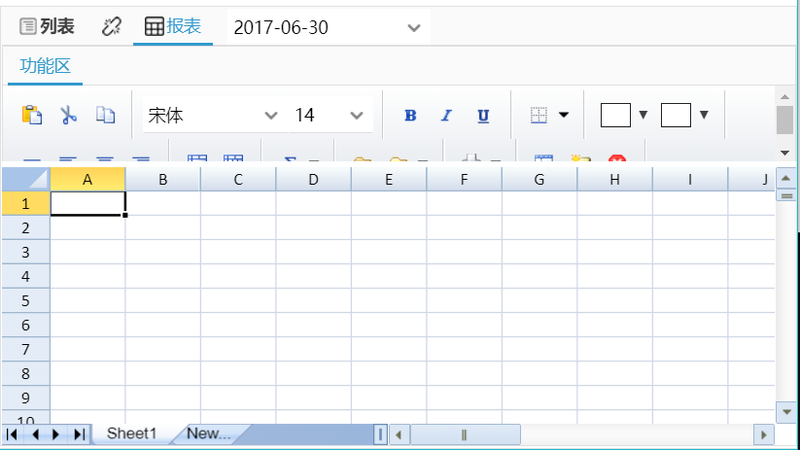Viewport: 800px width, 450px height.
Task: Select row 5 header
Action: [25, 300]
